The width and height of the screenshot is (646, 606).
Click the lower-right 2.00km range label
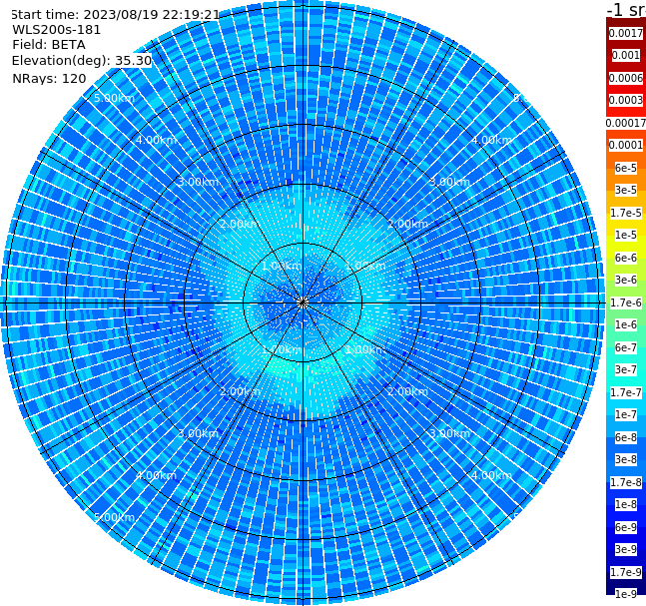click(x=408, y=391)
